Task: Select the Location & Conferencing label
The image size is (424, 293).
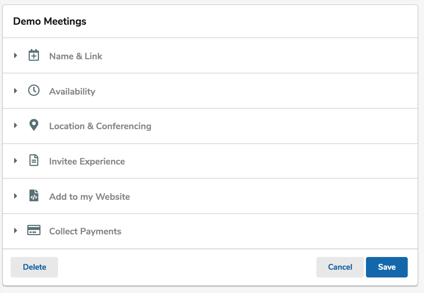Action: point(100,126)
